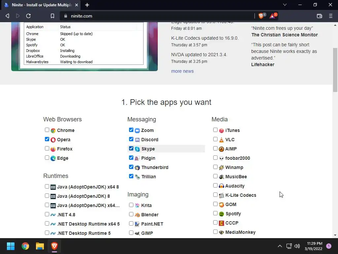
Task: Click the Opera logo icon
Action: [53, 140]
